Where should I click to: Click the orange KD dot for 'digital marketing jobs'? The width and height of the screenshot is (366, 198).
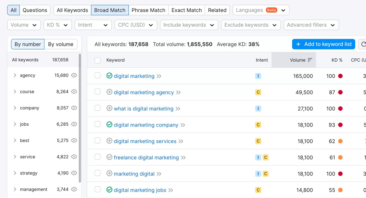(x=340, y=190)
